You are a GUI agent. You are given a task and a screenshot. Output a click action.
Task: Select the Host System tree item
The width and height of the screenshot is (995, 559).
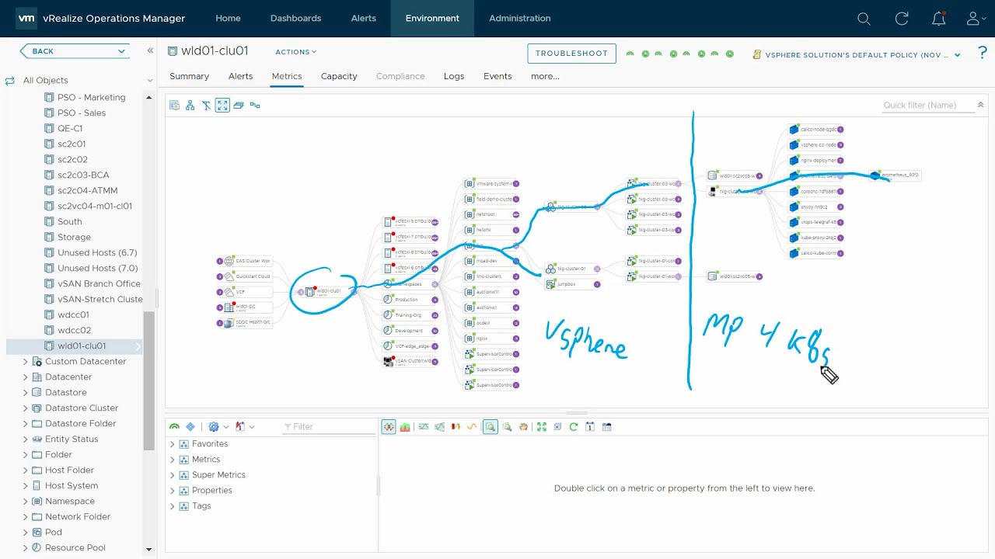pyautogui.click(x=72, y=486)
